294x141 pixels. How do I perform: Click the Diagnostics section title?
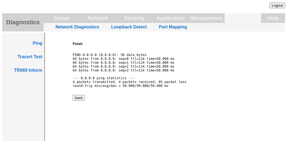23,22
